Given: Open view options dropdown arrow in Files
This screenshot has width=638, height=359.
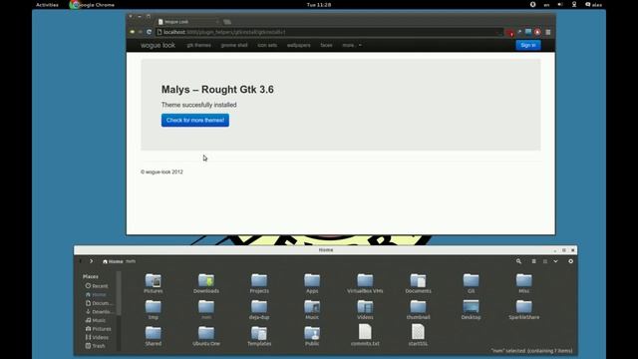Looking at the screenshot, I should [555, 261].
